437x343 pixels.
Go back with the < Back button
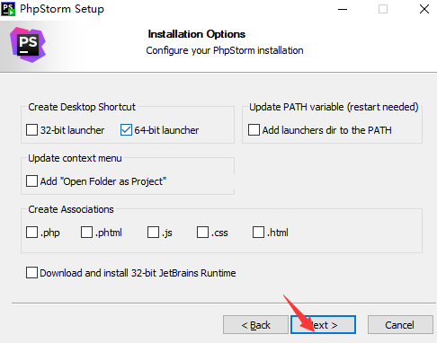(x=255, y=325)
